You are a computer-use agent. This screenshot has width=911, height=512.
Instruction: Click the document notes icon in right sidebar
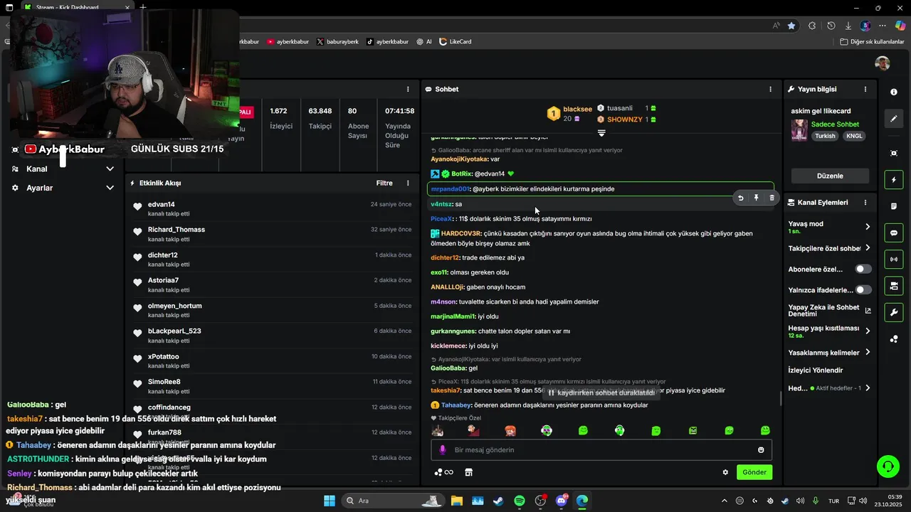click(x=893, y=206)
